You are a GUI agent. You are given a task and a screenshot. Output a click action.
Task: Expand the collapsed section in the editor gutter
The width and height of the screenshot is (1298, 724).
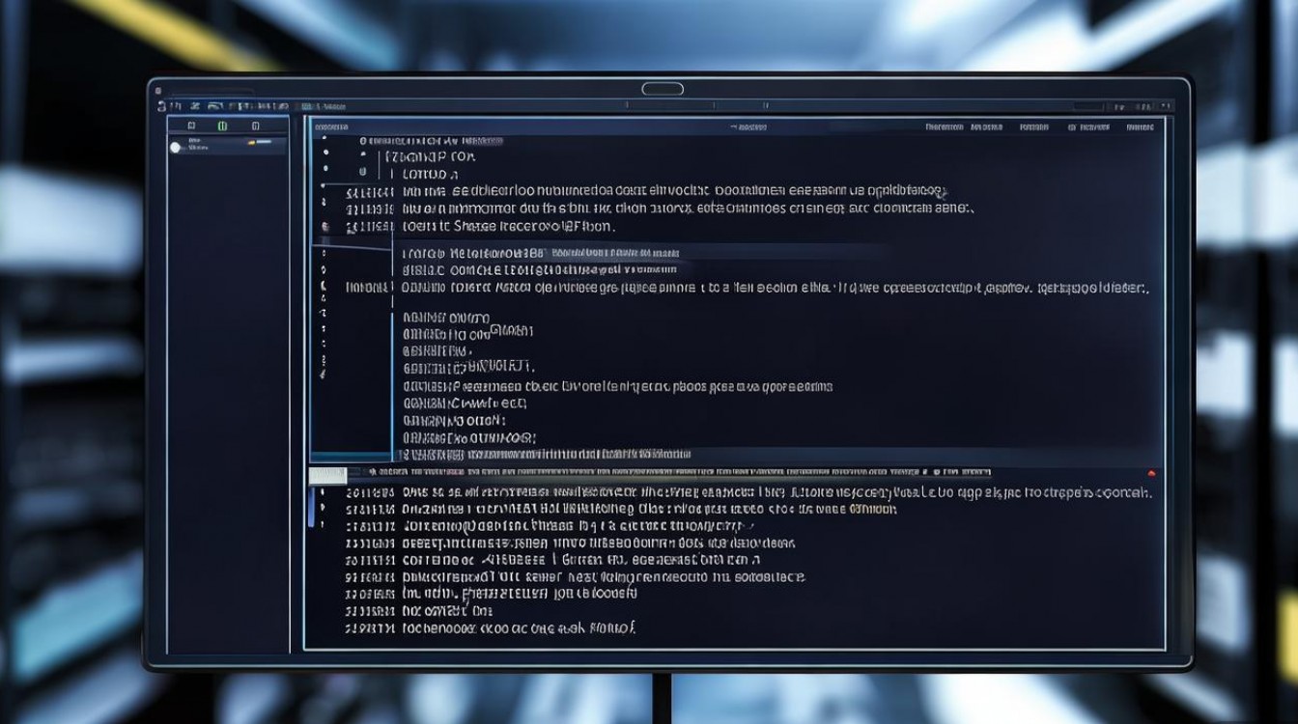pyautogui.click(x=324, y=226)
